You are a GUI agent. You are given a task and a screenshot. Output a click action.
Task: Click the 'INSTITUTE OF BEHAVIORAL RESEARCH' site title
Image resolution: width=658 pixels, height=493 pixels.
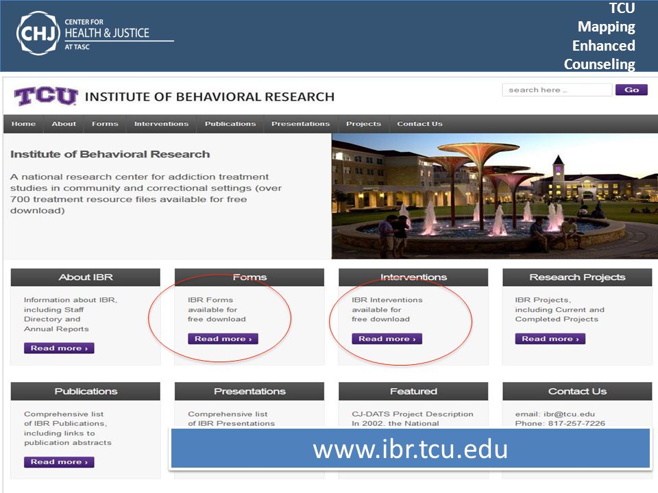point(210,97)
